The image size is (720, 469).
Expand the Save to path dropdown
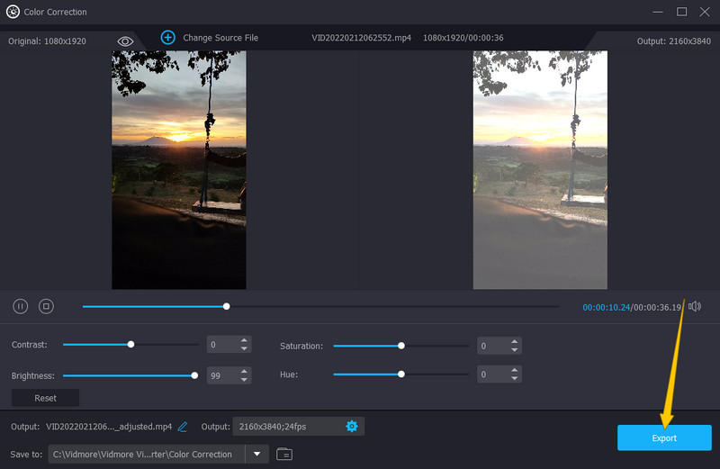[257, 454]
